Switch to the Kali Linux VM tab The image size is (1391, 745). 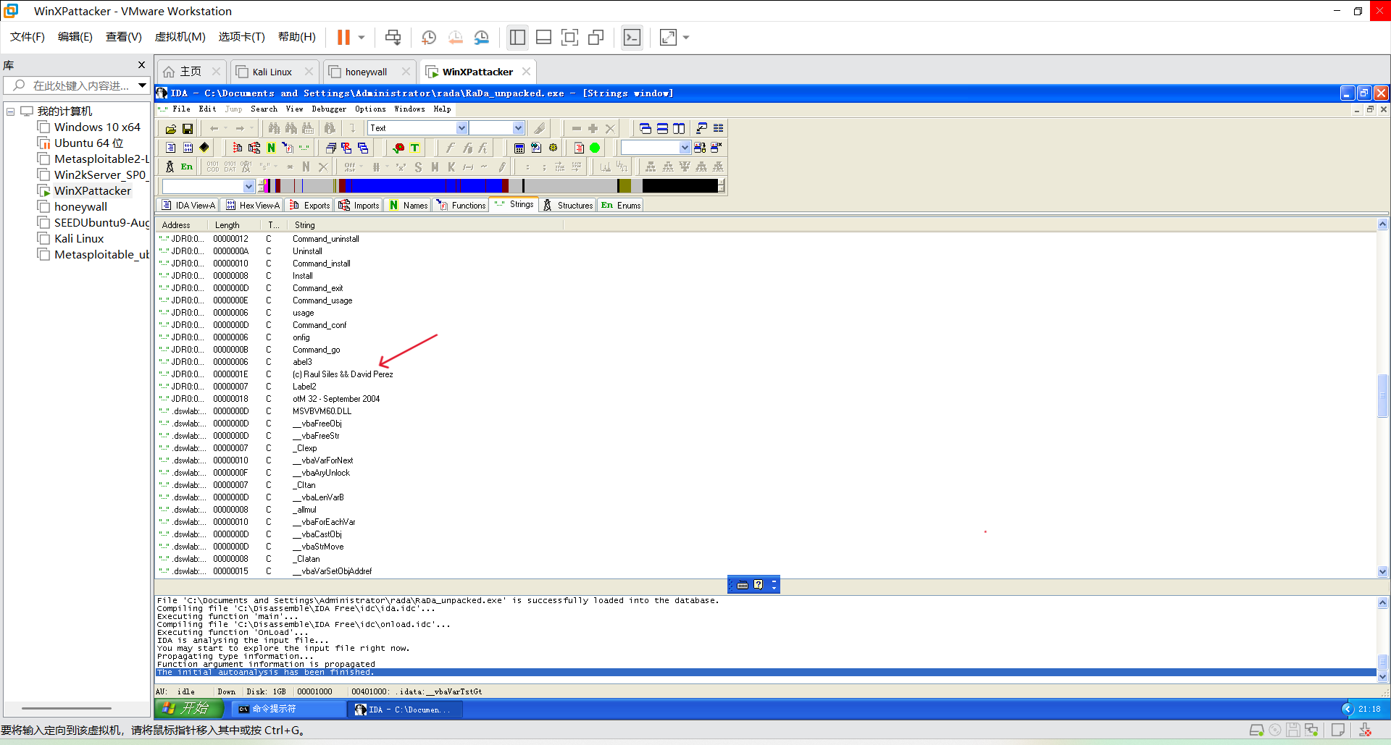click(274, 72)
